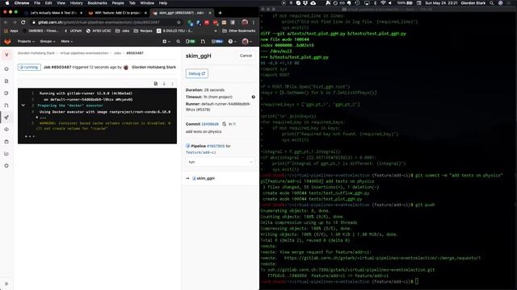
Task: Open the Repository sidebar icon
Action: (6, 81)
